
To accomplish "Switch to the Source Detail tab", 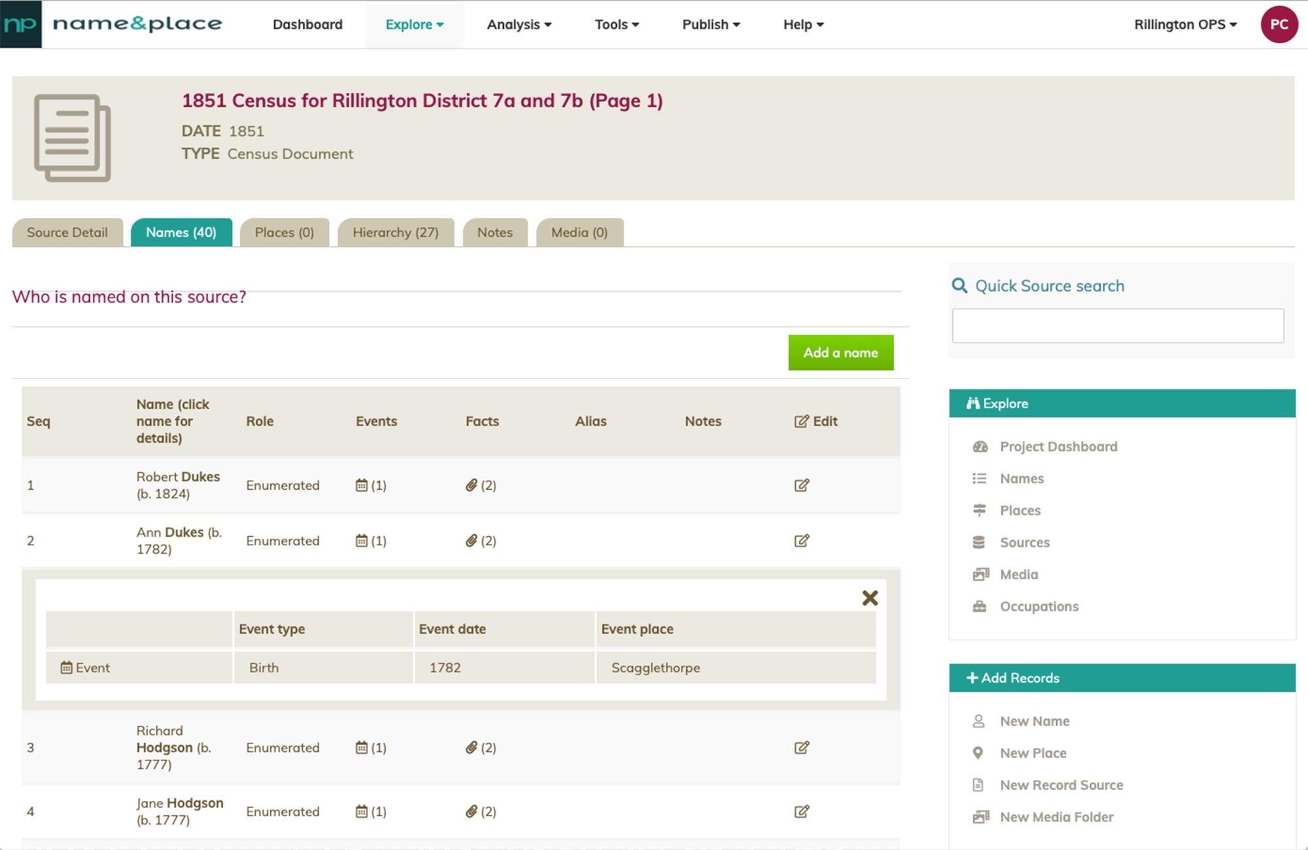I will point(67,232).
